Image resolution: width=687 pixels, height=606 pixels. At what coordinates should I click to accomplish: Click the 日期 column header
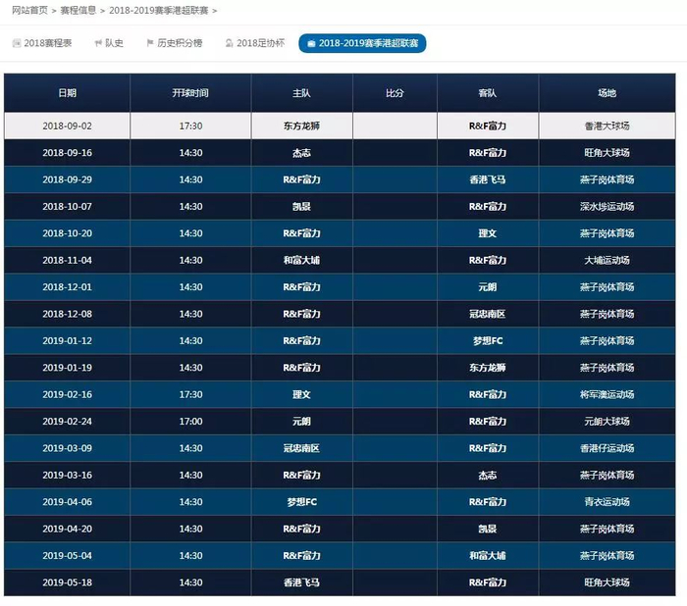(67, 93)
